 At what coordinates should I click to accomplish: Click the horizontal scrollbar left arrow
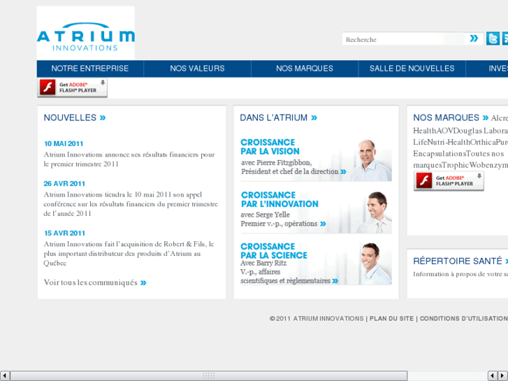click(x=4, y=376)
